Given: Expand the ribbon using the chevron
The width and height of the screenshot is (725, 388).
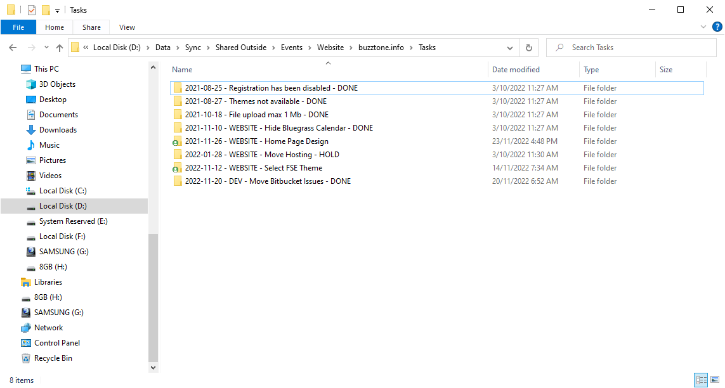Looking at the screenshot, I should [x=703, y=27].
